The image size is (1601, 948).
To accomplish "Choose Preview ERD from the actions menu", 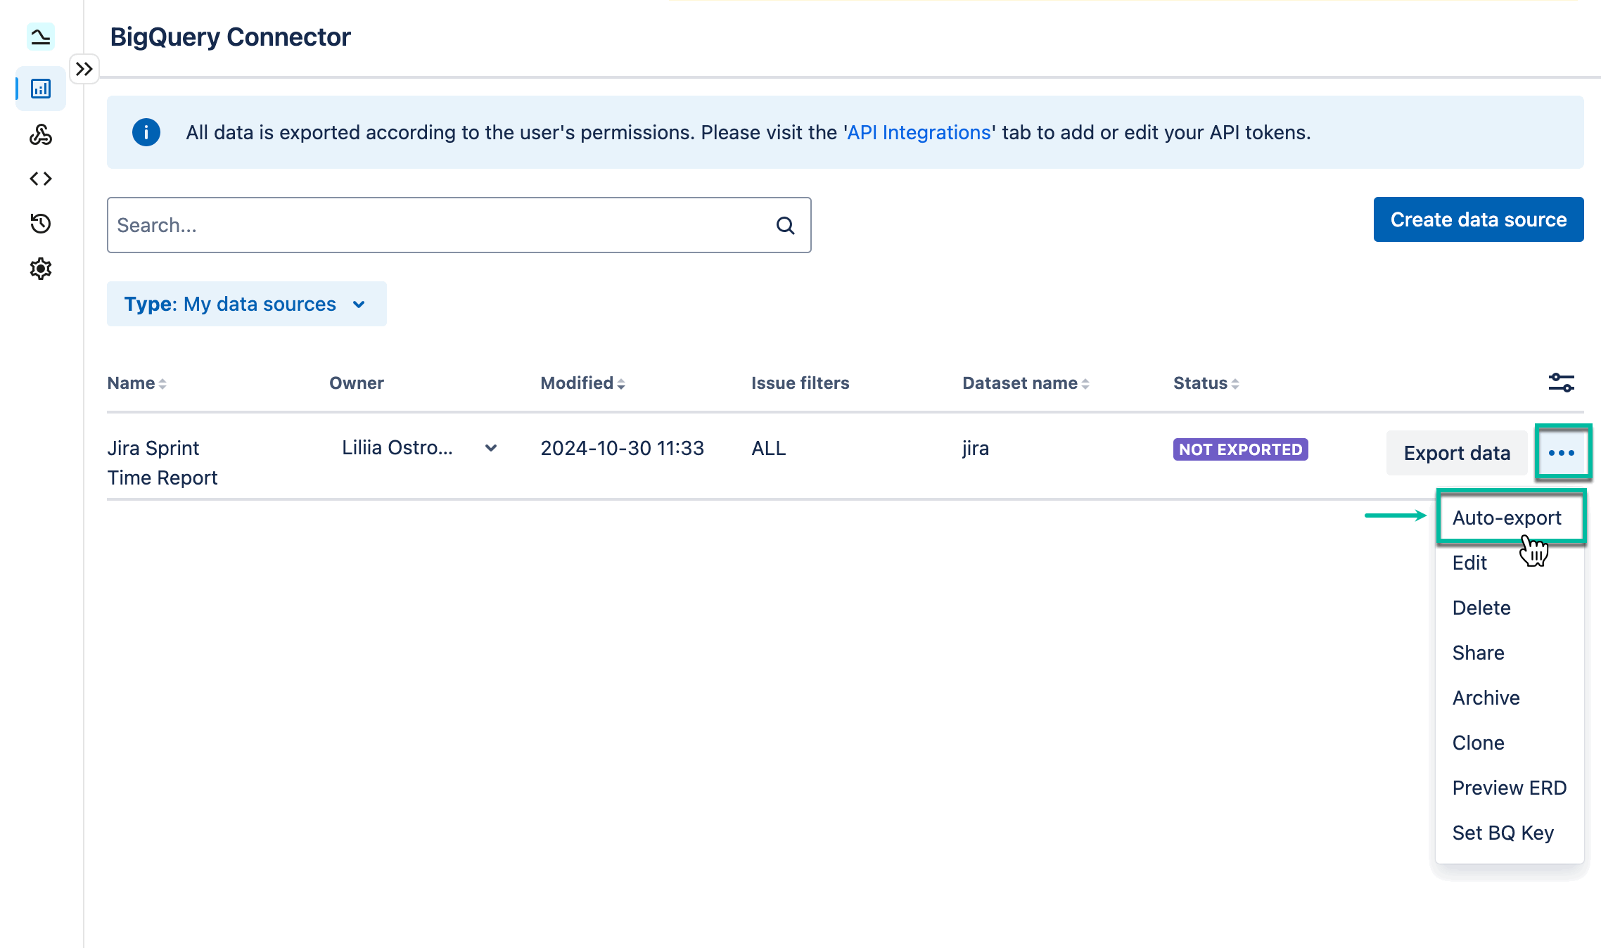I will click(1509, 788).
